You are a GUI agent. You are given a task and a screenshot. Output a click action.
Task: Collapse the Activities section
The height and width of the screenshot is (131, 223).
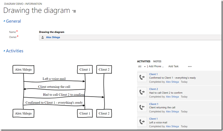[x=4, y=51]
